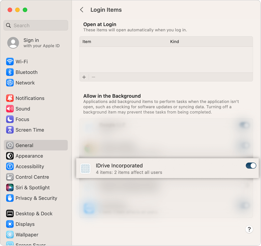The width and height of the screenshot is (261, 246).
Task: Open Focus settings
Action: [36, 119]
